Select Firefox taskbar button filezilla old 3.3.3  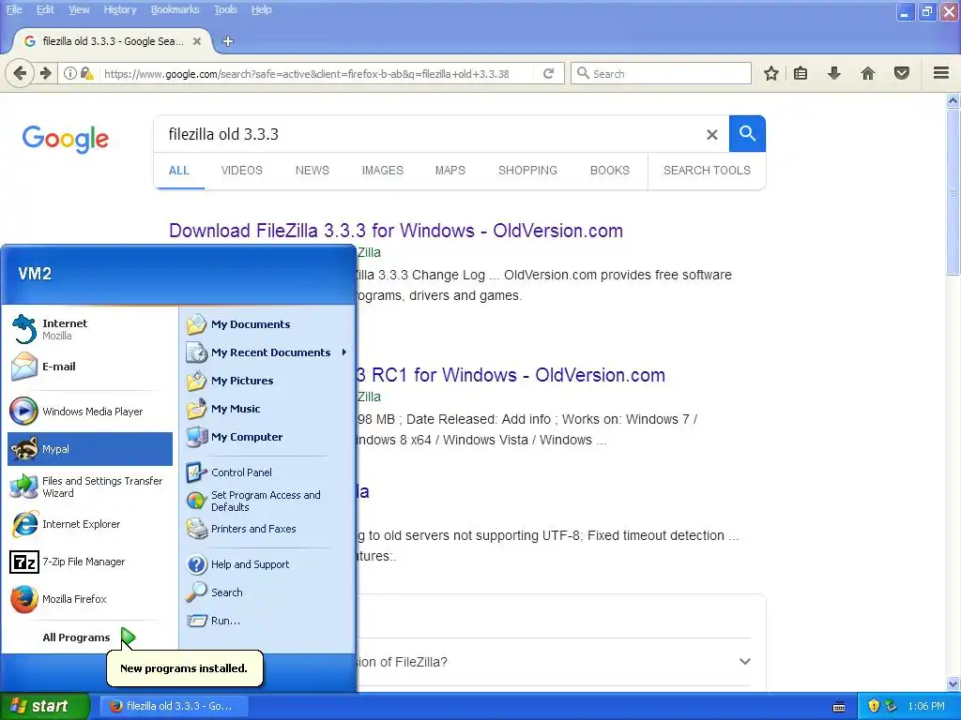point(174,706)
